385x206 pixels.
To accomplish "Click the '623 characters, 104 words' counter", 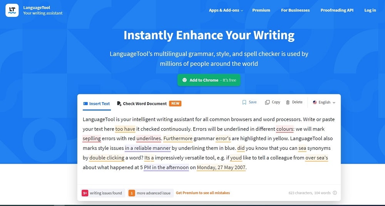I will click(310, 193).
